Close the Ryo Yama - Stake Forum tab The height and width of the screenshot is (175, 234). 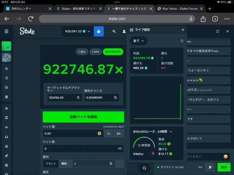(x=201, y=9)
